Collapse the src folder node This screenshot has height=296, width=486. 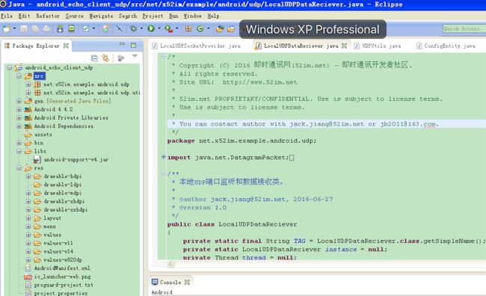[x=19, y=75]
